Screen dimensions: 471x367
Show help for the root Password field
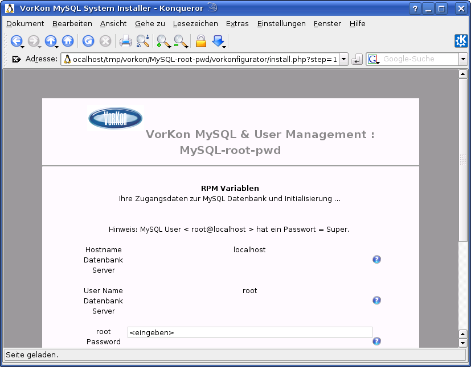click(376, 341)
